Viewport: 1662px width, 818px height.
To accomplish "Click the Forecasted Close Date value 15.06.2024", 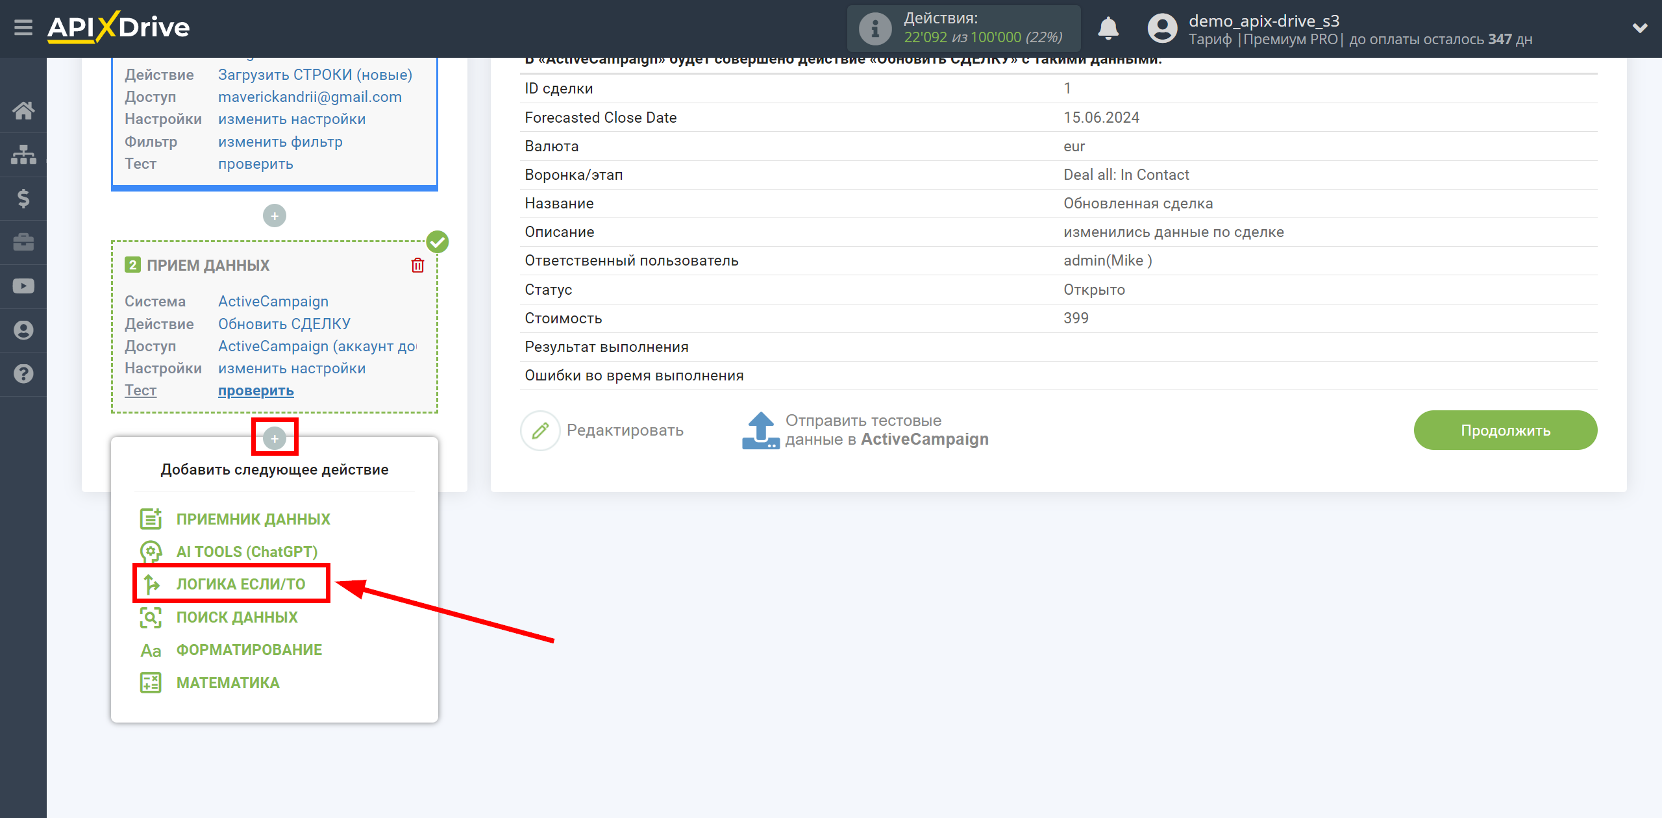I will pos(1101,118).
